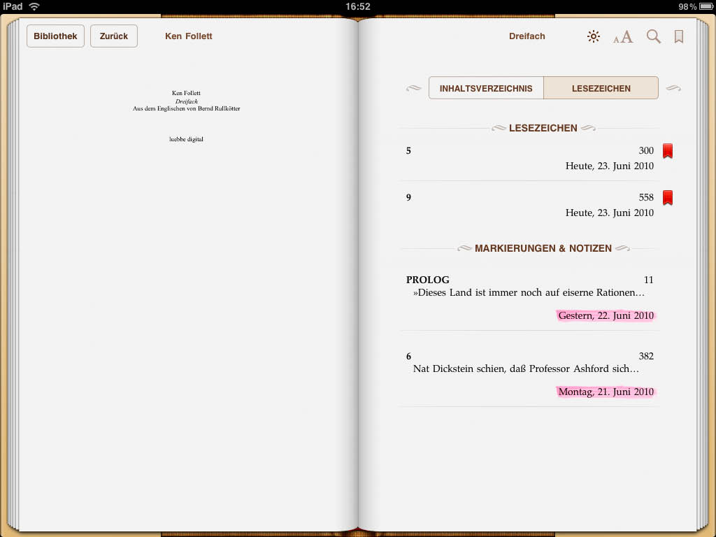Tap the red bookmark ribbon for page 558
Viewport: 716px width, 537px height.
coord(668,198)
